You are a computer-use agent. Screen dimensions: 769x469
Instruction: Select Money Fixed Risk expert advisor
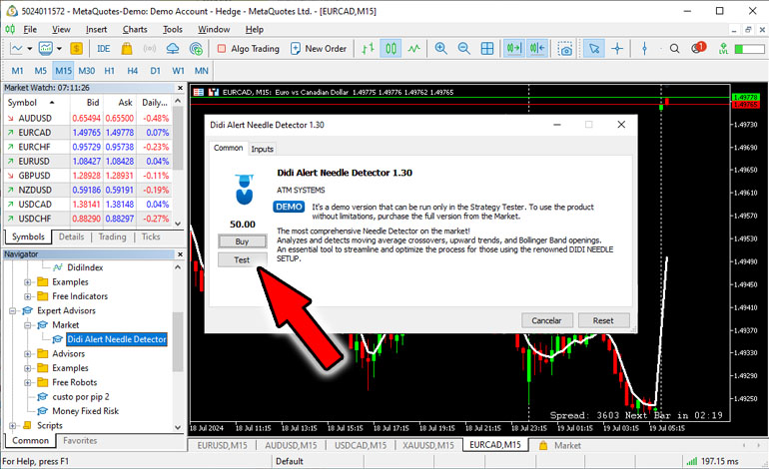pyautogui.click(x=85, y=411)
